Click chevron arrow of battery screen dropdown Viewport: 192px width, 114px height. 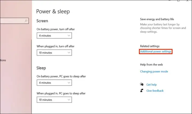(x=69, y=36)
